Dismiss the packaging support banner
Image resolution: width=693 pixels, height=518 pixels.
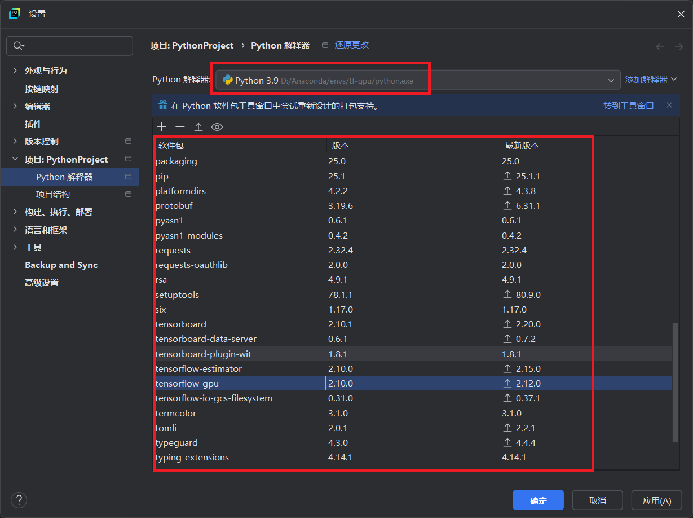[669, 105]
